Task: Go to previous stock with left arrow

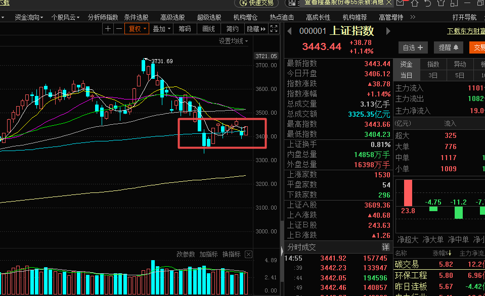Action: (289, 31)
